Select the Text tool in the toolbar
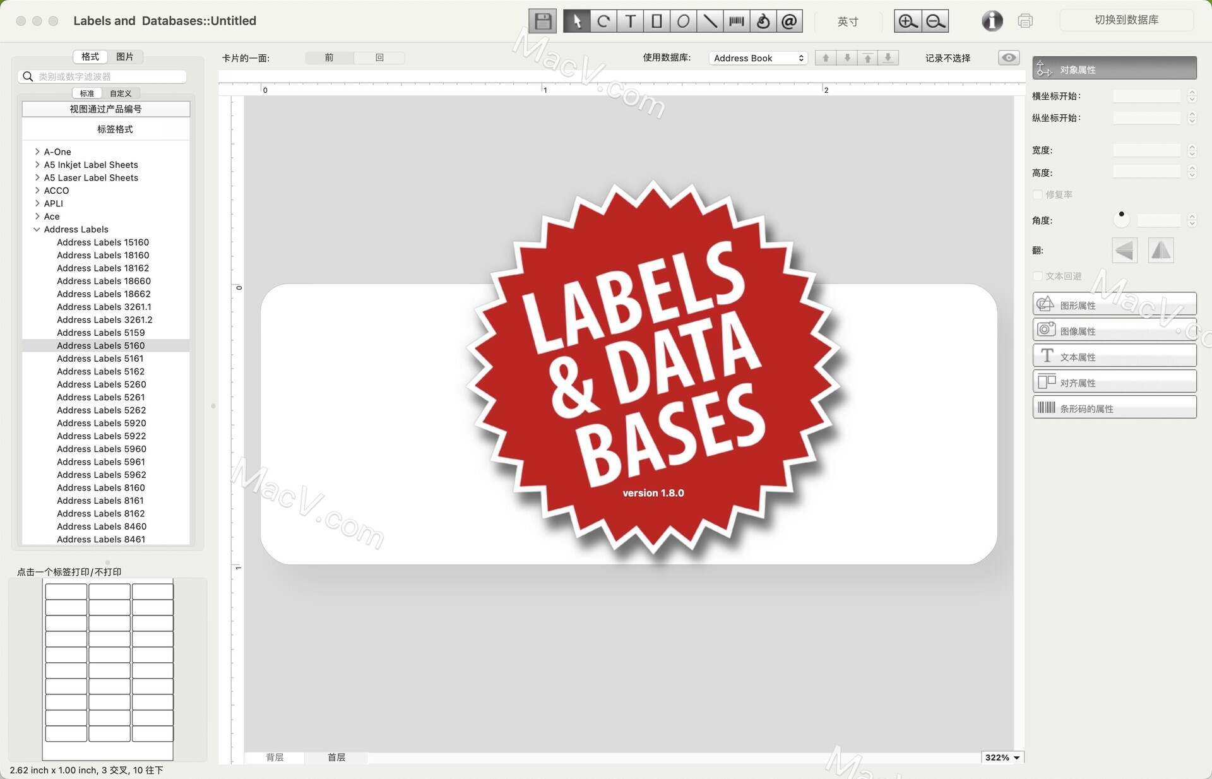 click(x=629, y=21)
